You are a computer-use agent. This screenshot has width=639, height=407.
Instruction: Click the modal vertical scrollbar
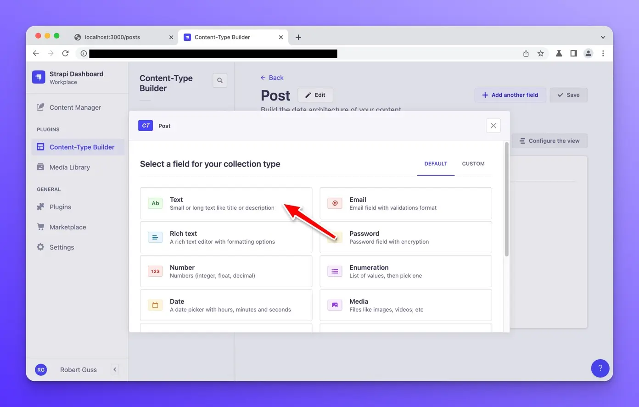pos(507,199)
